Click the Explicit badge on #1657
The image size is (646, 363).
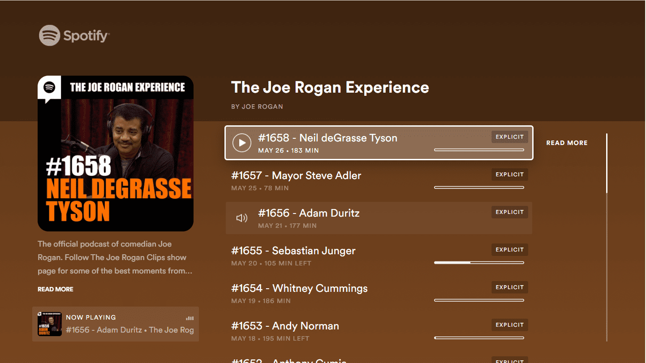(509, 175)
